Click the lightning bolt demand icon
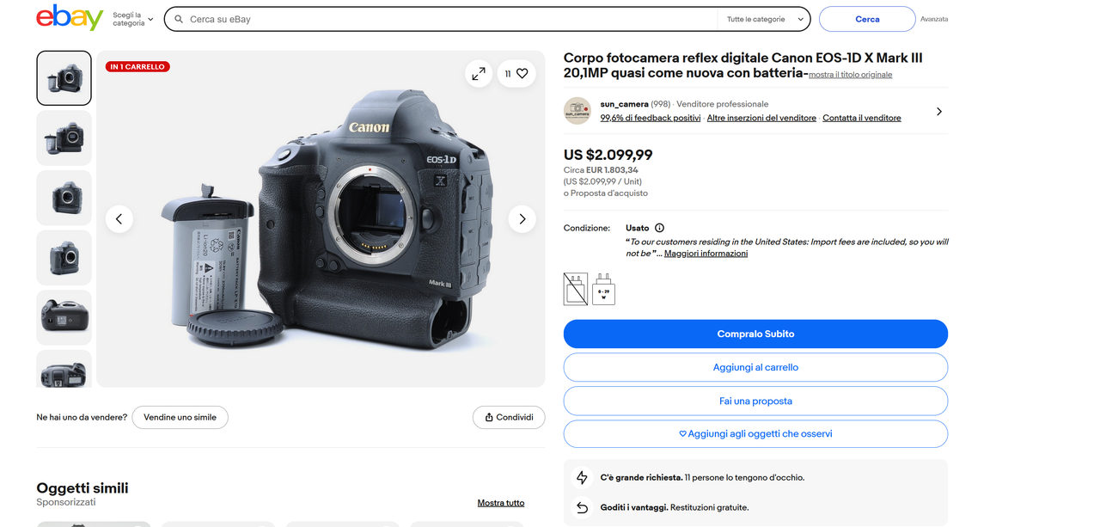 [x=582, y=477]
